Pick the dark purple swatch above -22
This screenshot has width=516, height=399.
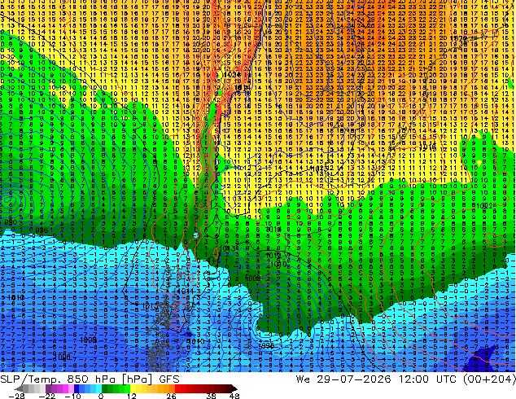[48, 388]
